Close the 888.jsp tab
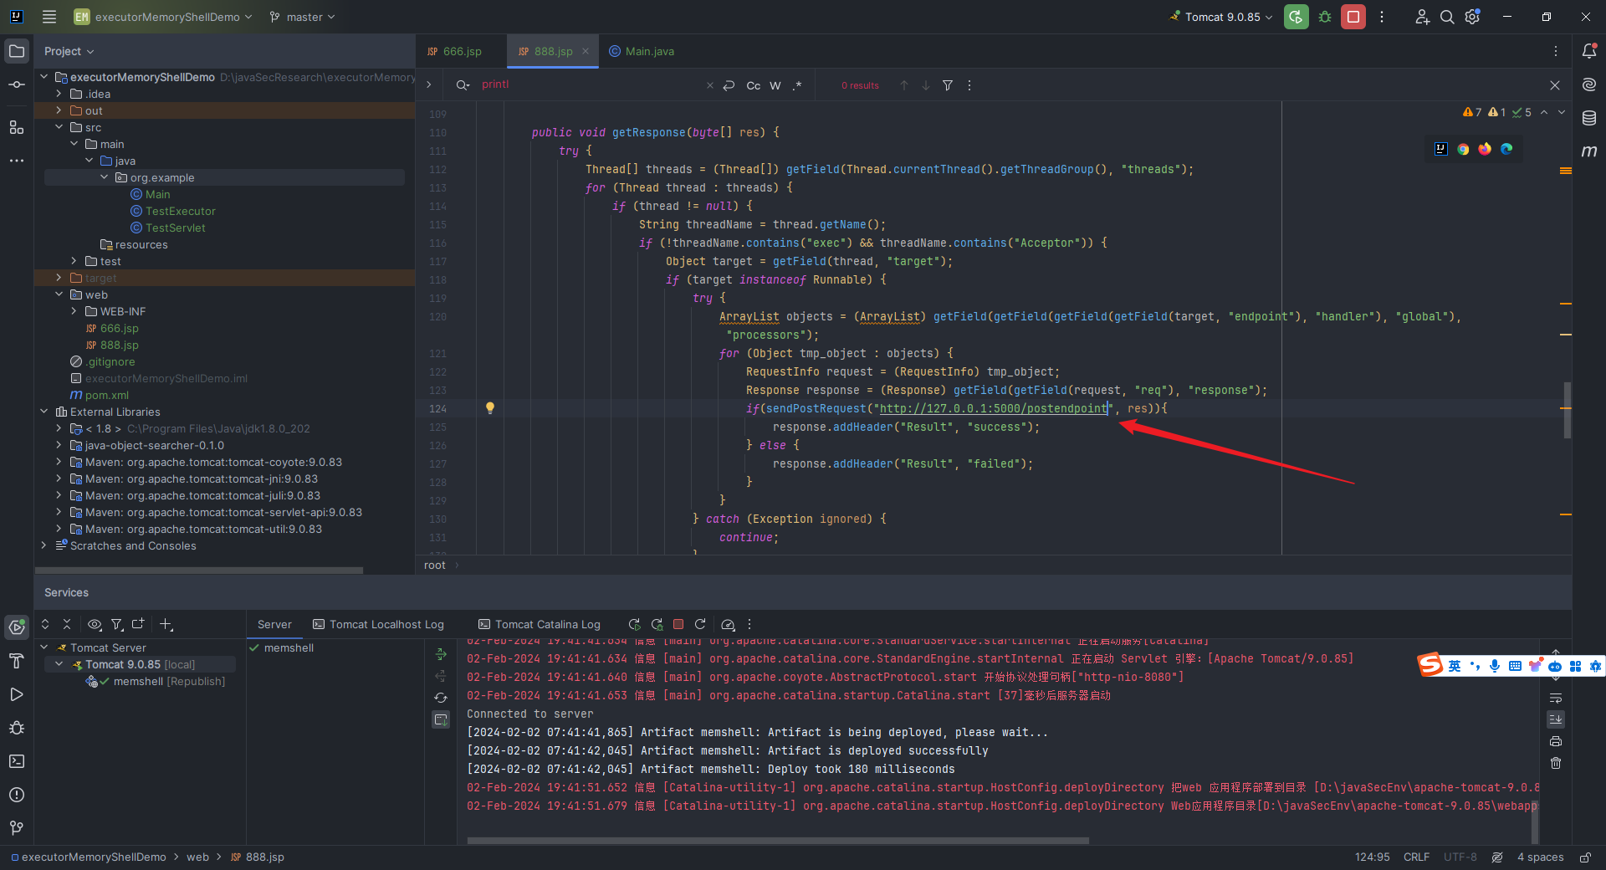Image resolution: width=1606 pixels, height=870 pixels. pyautogui.click(x=586, y=51)
